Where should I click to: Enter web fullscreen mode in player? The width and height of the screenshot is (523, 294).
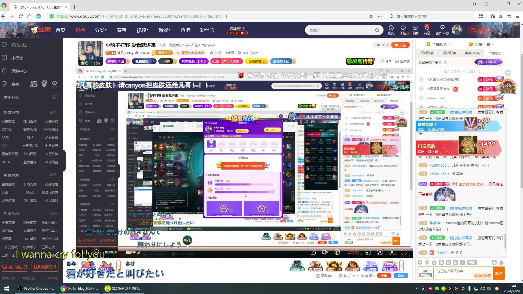[392, 252]
